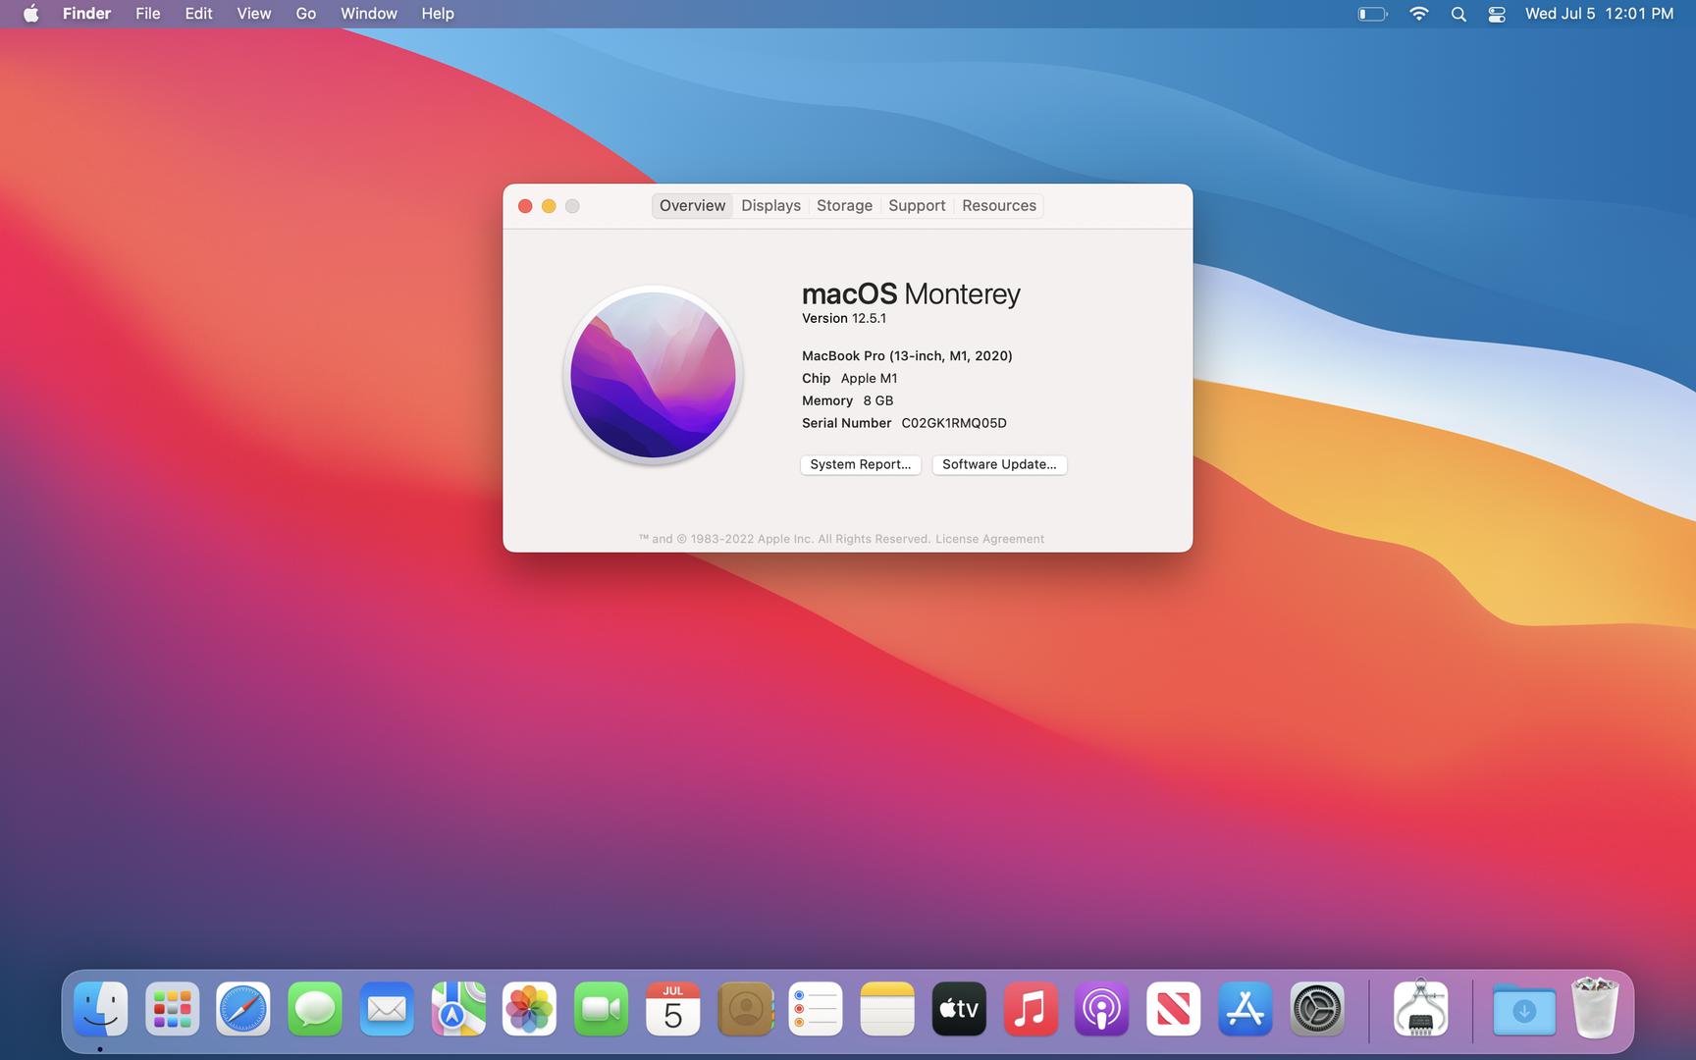Minimize the About This Mac window

(549, 206)
